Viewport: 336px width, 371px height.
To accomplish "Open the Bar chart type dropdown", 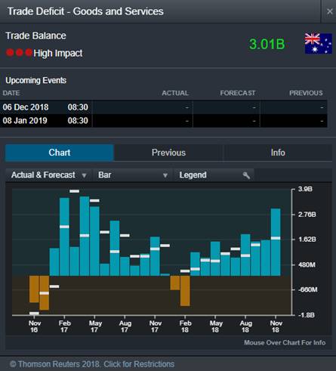I will pyautogui.click(x=133, y=175).
